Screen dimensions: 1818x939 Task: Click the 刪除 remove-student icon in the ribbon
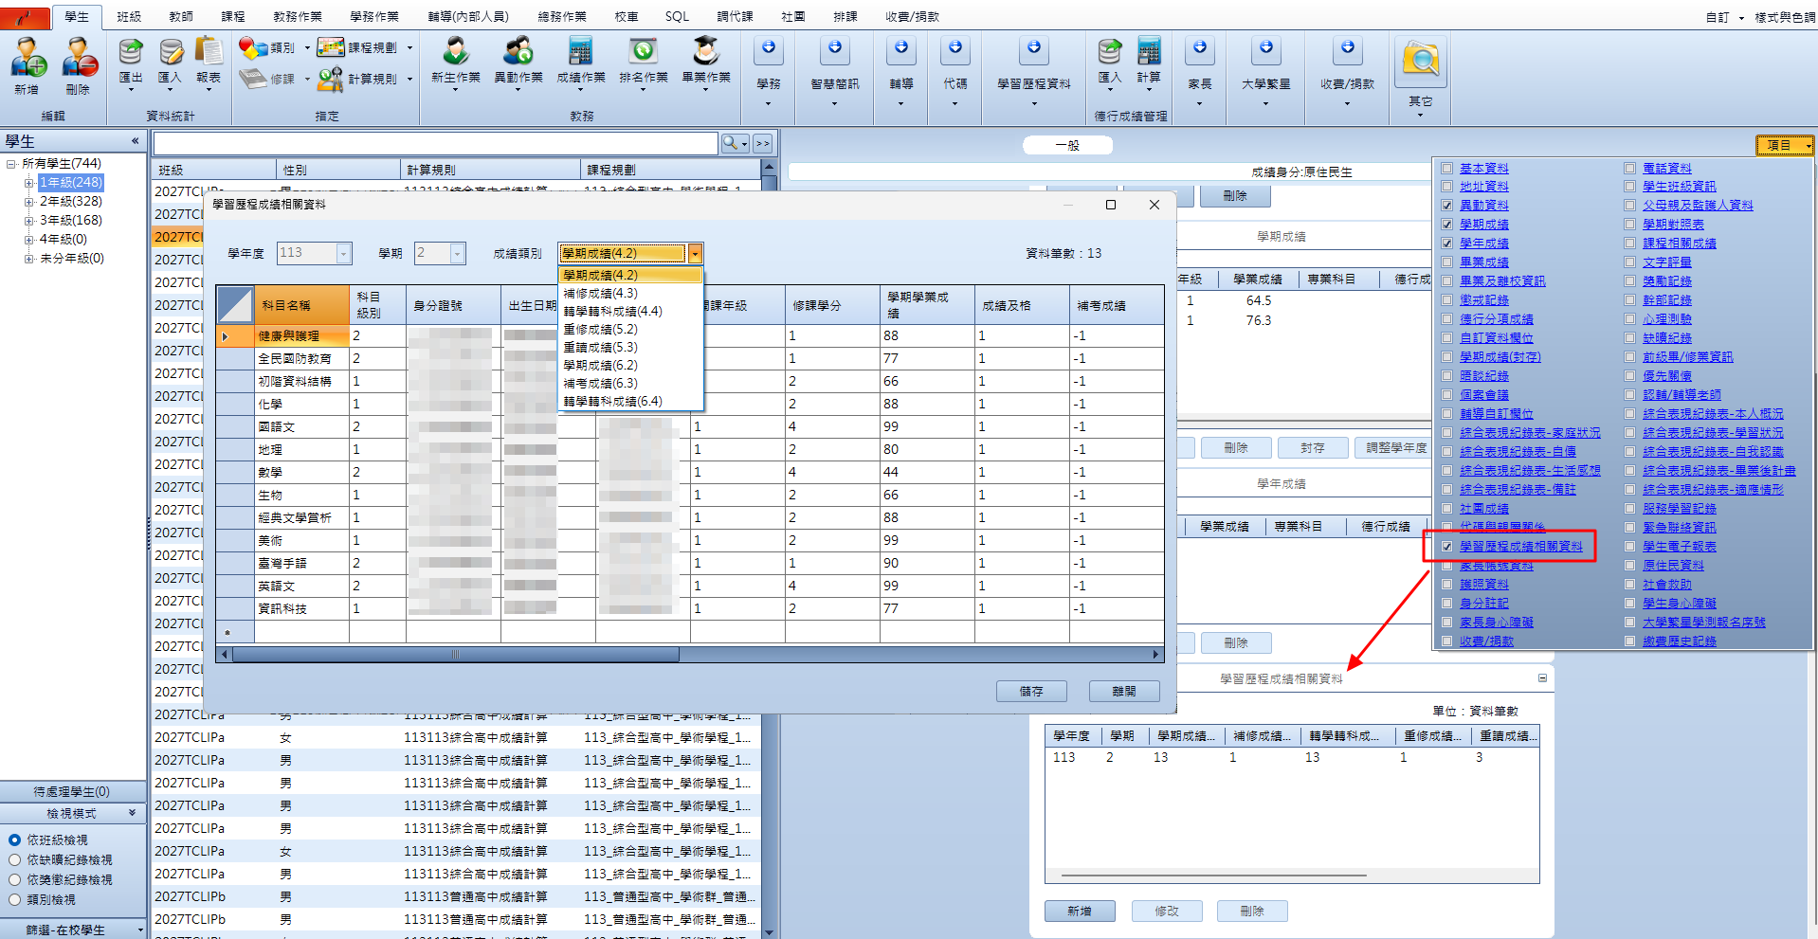[x=79, y=58]
